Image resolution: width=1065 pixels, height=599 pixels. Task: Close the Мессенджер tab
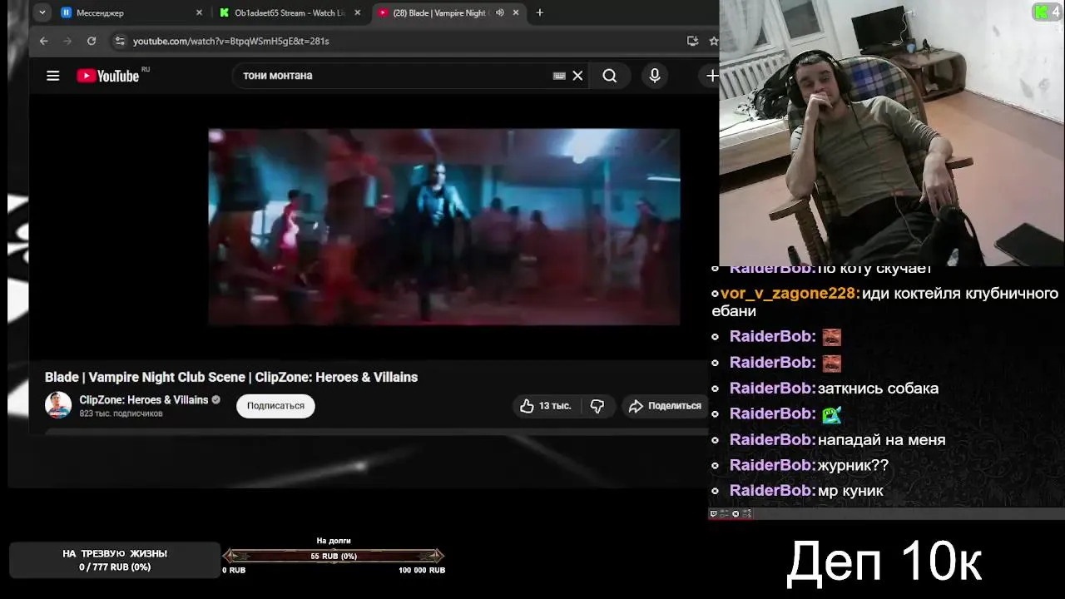[x=199, y=12]
